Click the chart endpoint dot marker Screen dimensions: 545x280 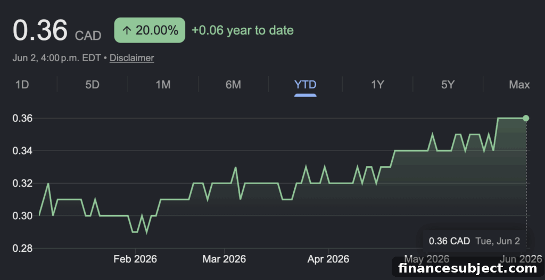pos(526,118)
